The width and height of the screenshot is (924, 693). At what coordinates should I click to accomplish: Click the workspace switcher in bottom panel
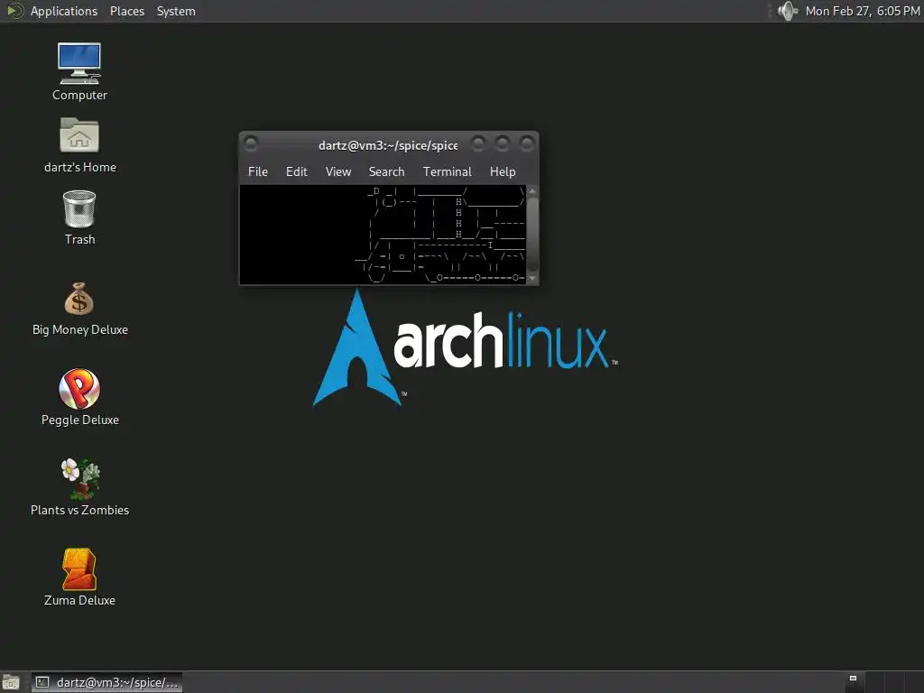coord(883,682)
